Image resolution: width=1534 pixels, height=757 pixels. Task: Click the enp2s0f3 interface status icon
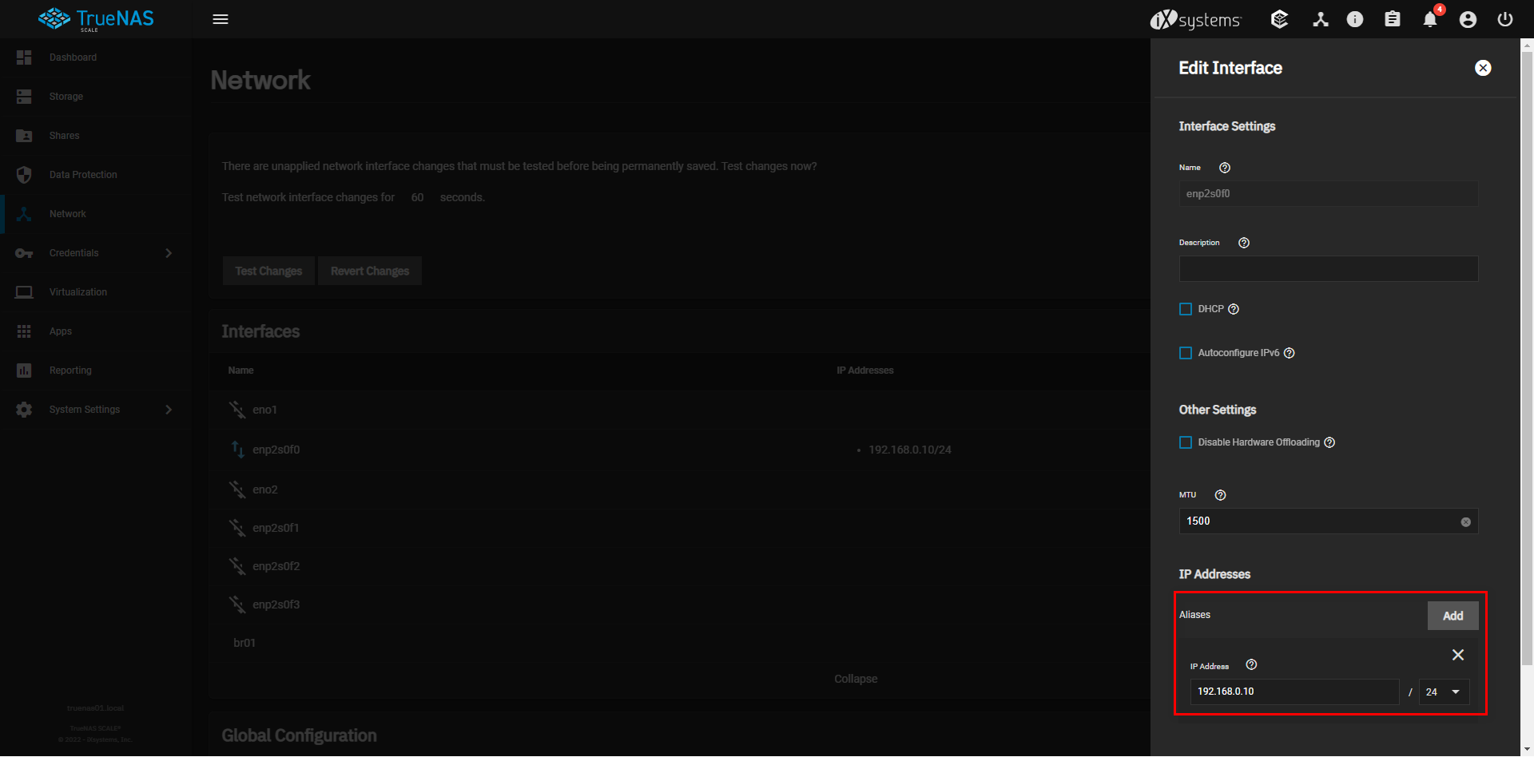coord(237,604)
